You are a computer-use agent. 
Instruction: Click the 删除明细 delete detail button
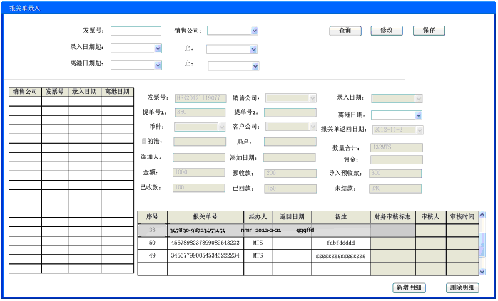(462, 287)
